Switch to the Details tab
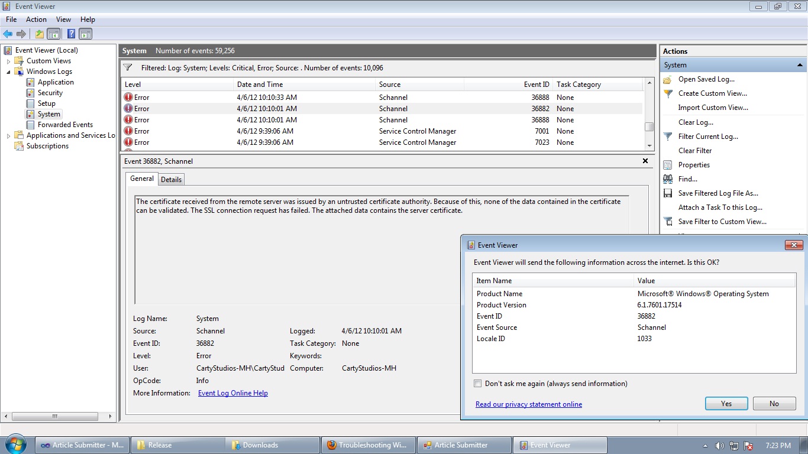808x454 pixels. [x=171, y=179]
